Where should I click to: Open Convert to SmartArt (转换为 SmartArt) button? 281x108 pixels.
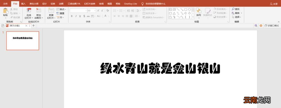click(x=153, y=17)
